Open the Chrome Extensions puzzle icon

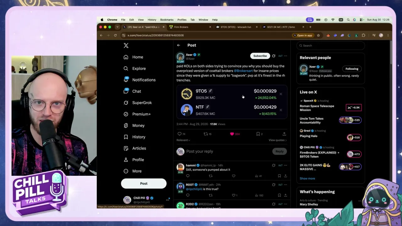[x=363, y=35]
